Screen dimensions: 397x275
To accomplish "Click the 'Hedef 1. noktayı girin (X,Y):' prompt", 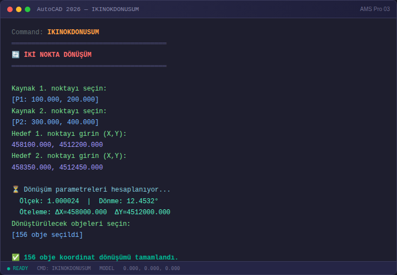I will [x=69, y=134].
